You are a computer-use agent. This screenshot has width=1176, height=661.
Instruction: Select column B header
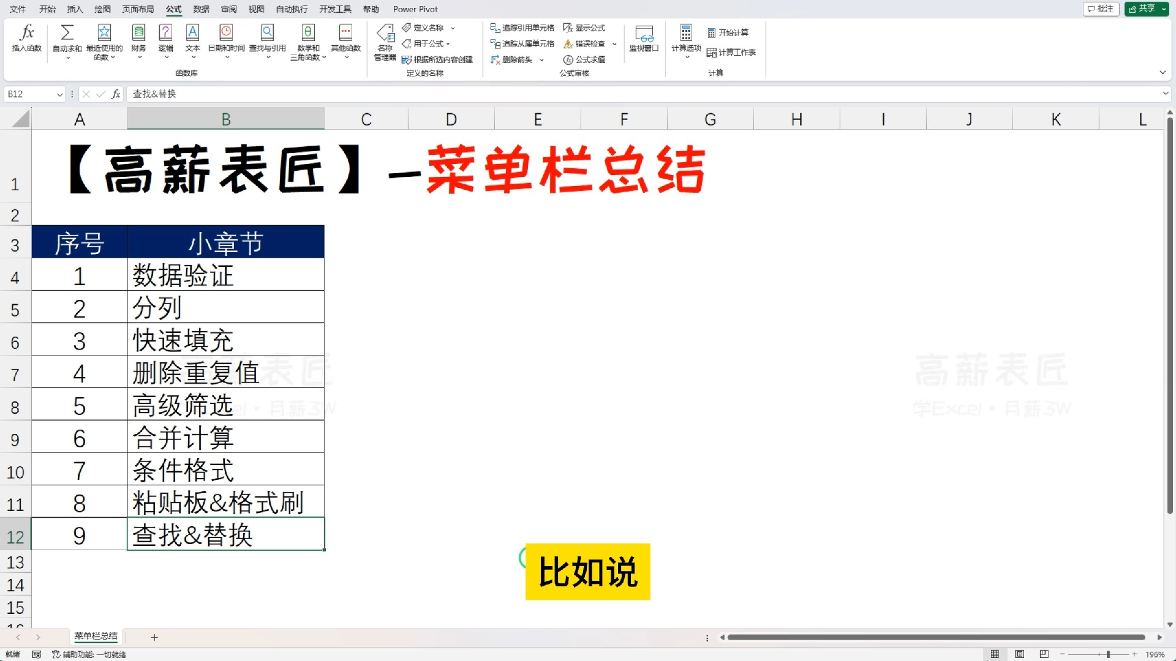click(226, 119)
